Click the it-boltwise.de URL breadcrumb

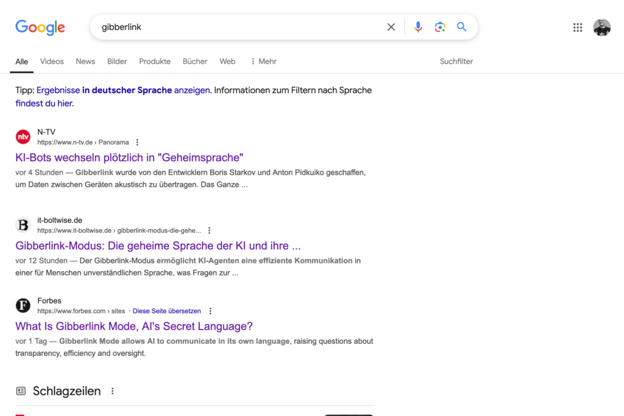[119, 231]
